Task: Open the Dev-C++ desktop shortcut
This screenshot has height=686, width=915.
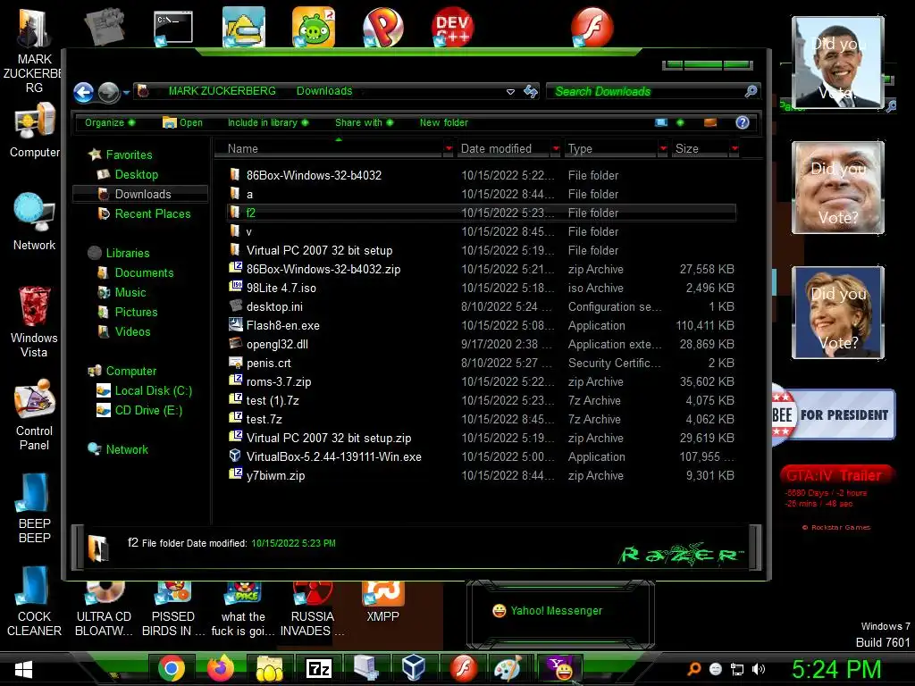Action: click(x=452, y=27)
